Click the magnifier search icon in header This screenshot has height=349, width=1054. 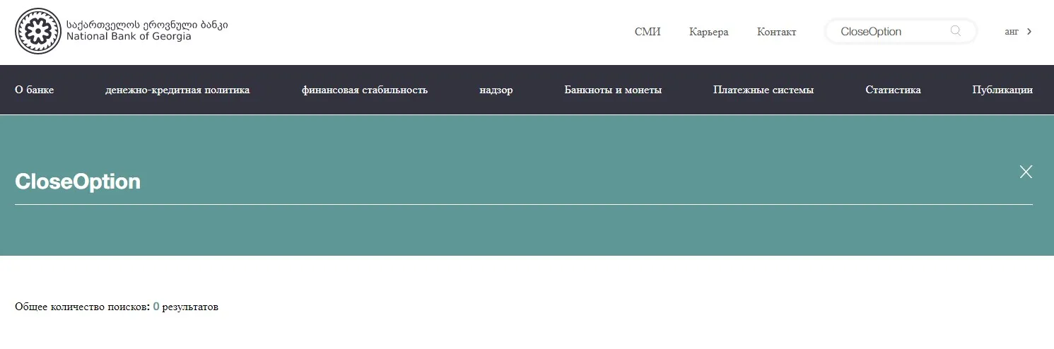[956, 31]
